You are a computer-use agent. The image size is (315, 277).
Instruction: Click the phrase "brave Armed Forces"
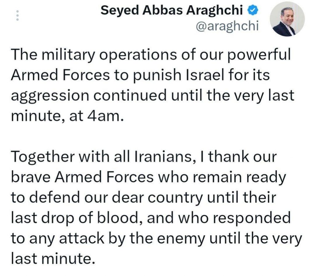(x=82, y=177)
